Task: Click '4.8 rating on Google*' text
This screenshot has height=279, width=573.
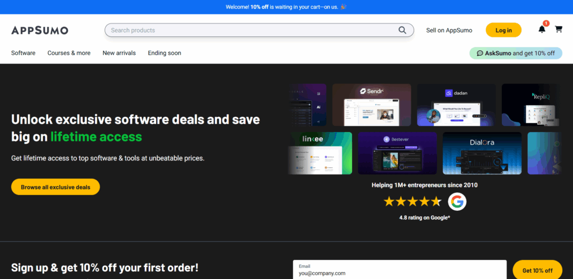Action: [x=425, y=217]
